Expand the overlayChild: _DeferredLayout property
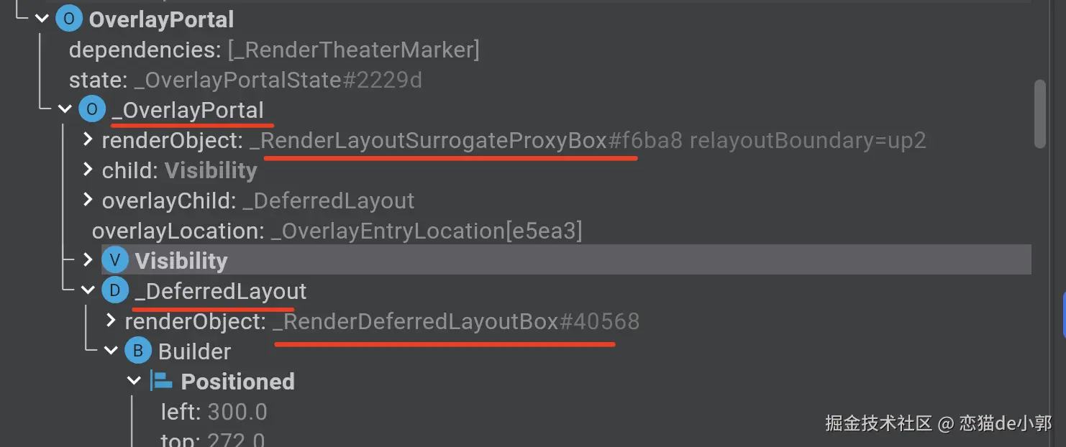This screenshot has width=1066, height=447. [x=88, y=201]
